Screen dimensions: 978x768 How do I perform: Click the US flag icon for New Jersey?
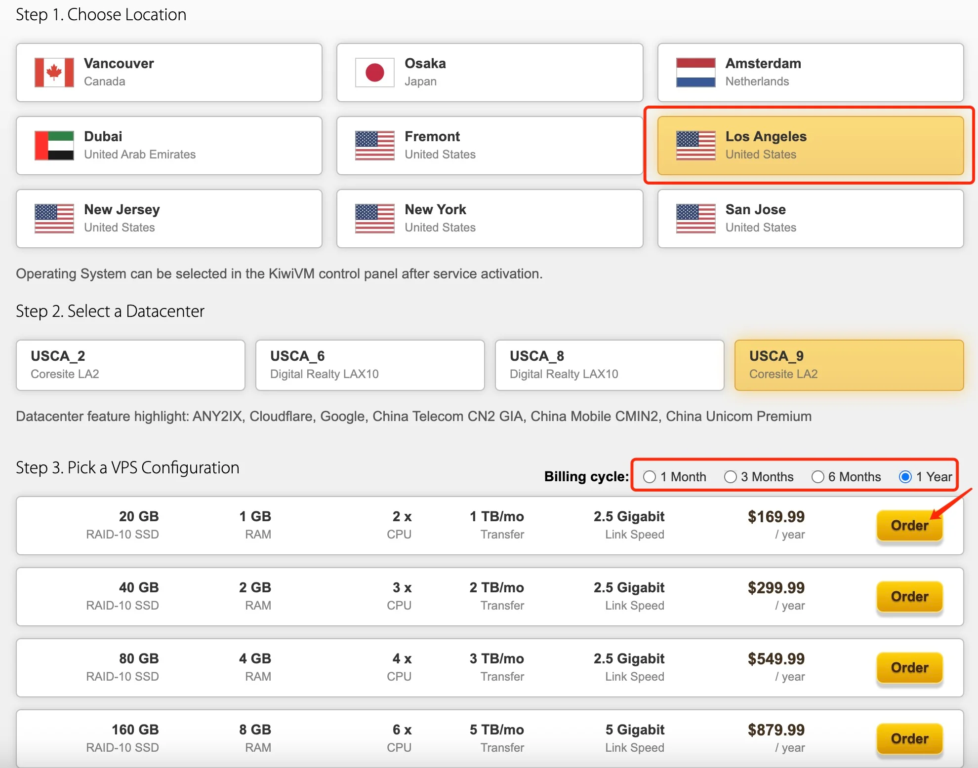click(54, 219)
